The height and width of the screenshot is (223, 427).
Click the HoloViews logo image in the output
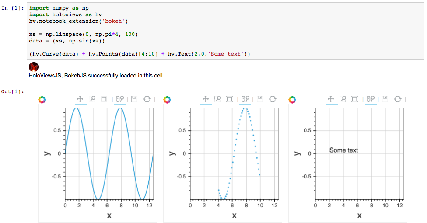coord(34,67)
